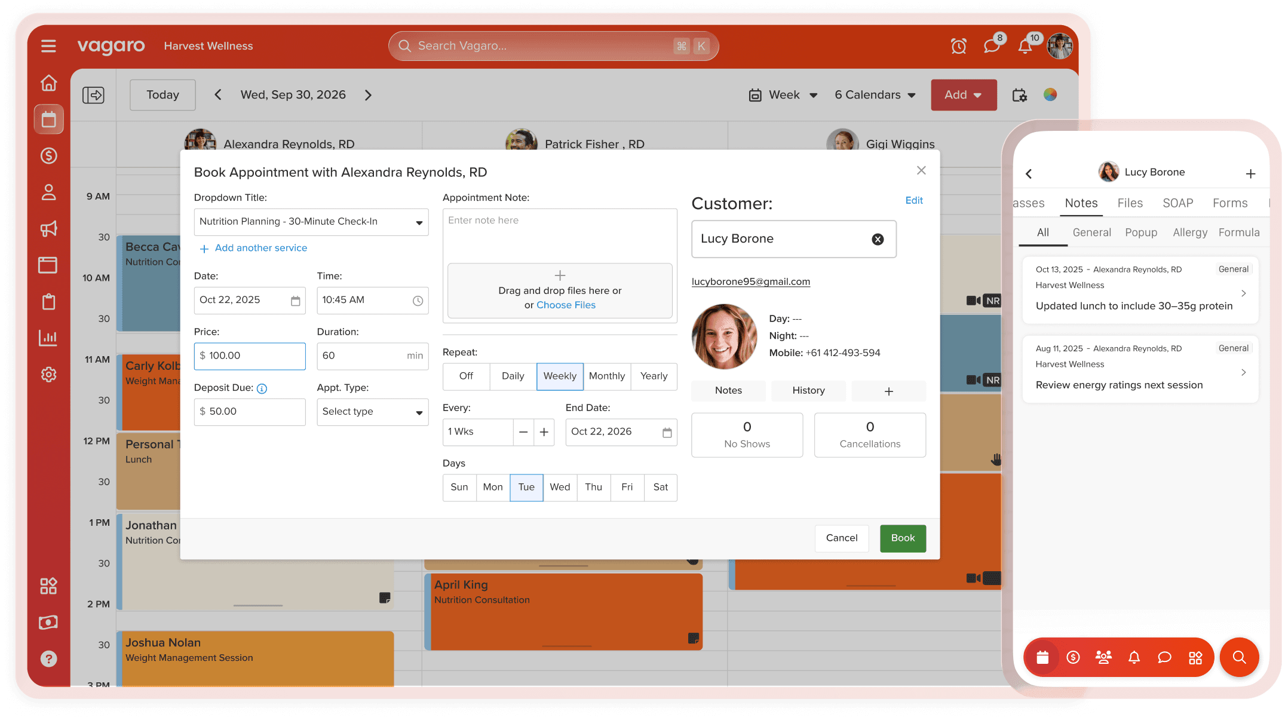Tap the red search button on mobile
Viewport: 1282px width, 717px height.
point(1239,657)
